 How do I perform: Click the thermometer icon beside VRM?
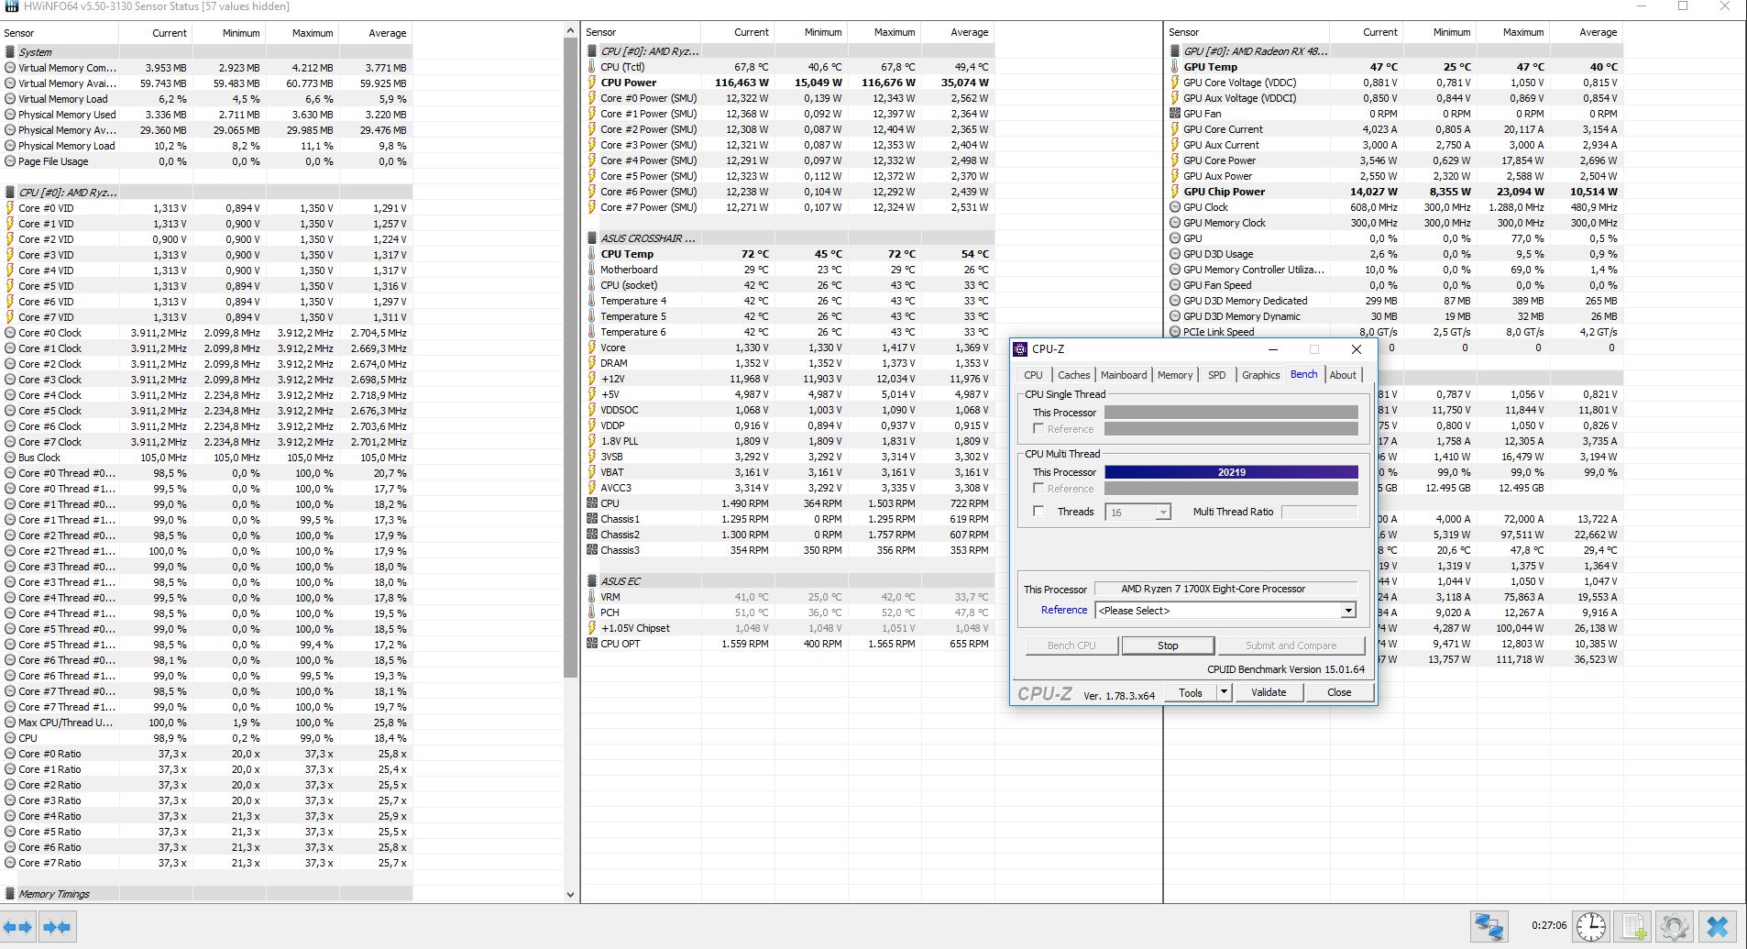click(592, 597)
